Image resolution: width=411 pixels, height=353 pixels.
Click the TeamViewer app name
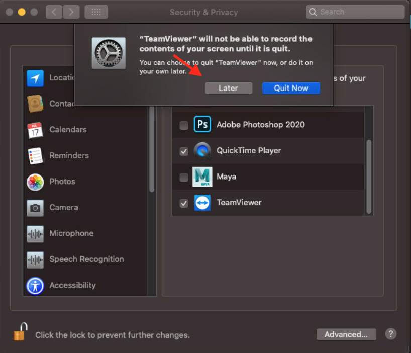[x=239, y=203]
